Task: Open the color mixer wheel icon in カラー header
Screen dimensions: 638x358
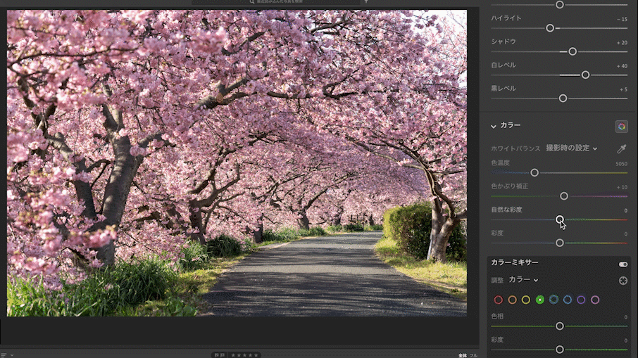Action: pos(621,127)
